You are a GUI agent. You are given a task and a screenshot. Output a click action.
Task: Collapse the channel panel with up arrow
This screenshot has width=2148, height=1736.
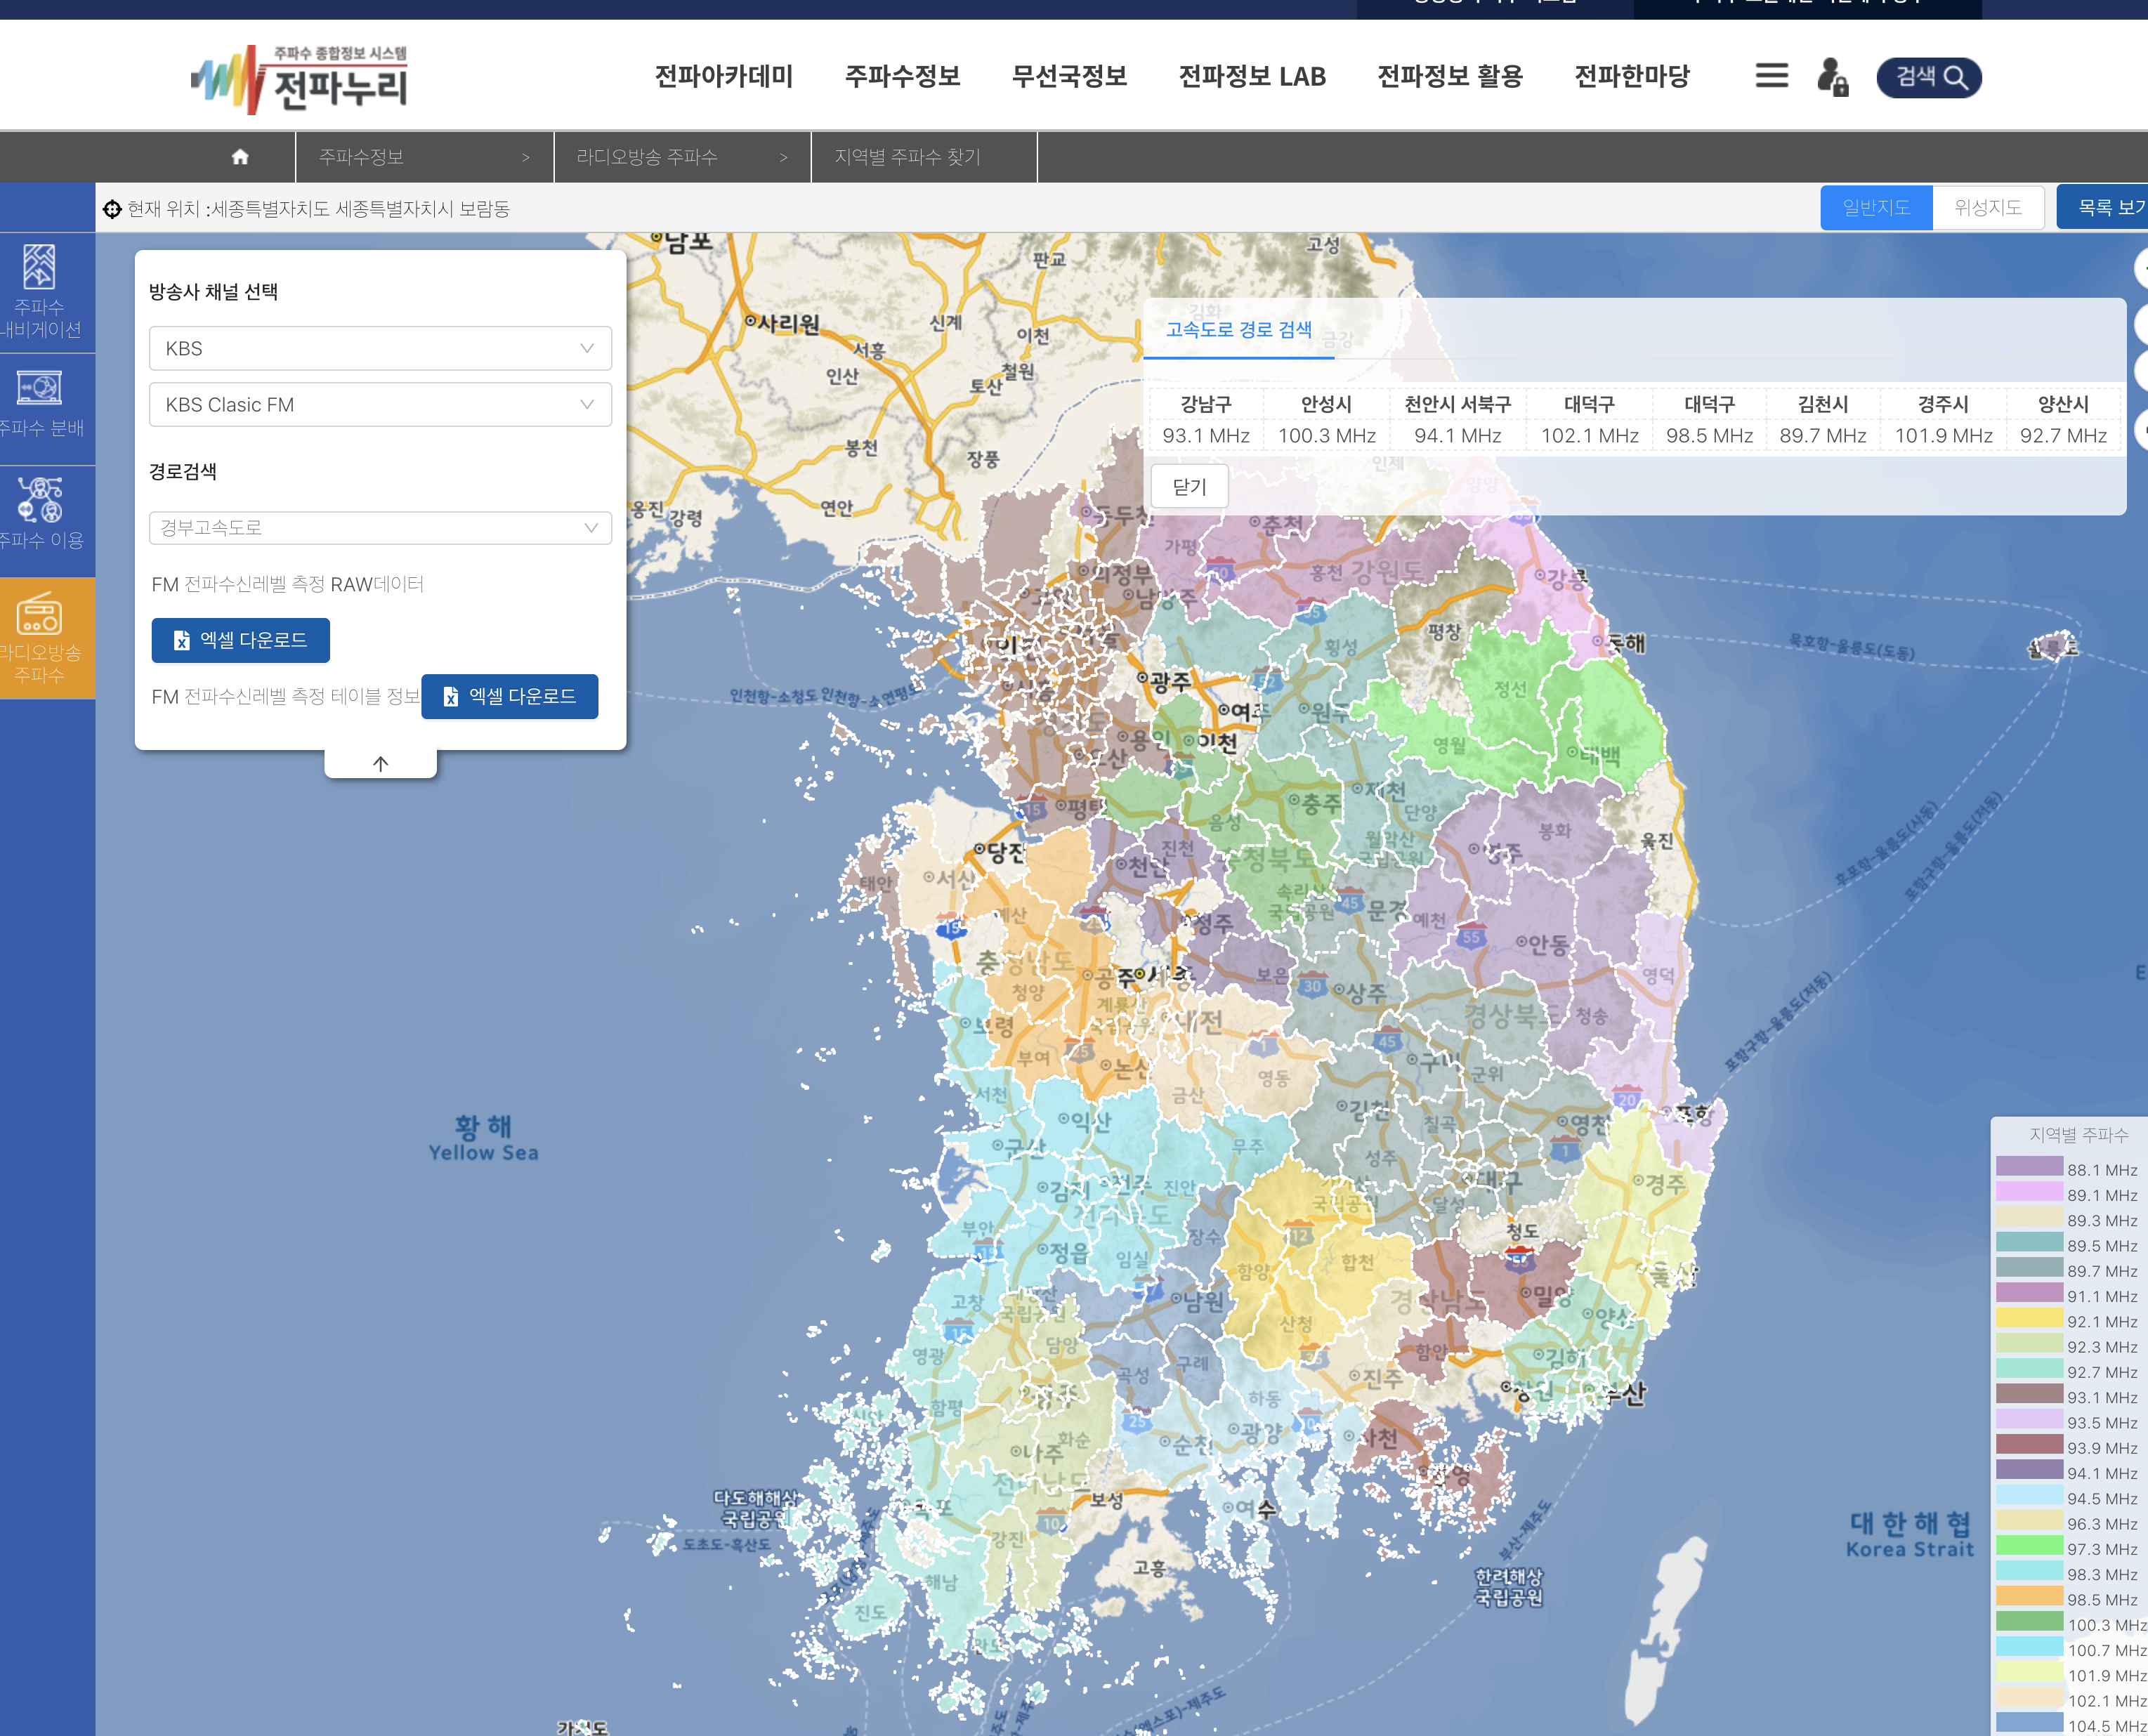point(380,764)
